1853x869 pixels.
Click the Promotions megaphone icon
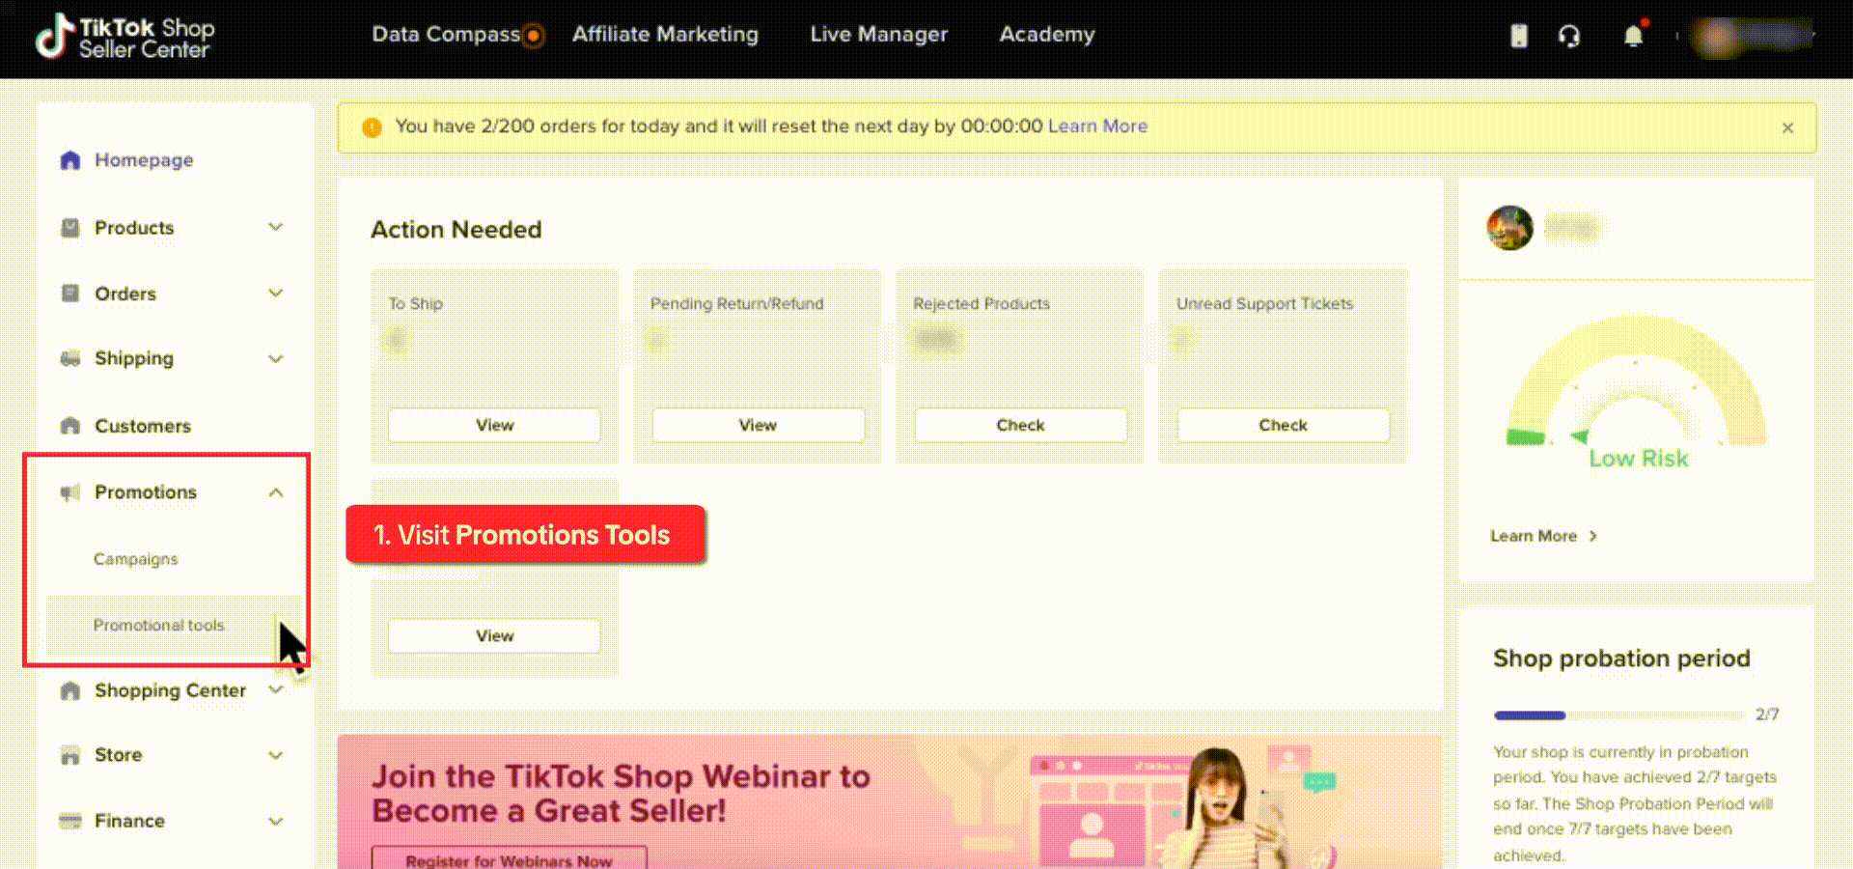pos(70,492)
